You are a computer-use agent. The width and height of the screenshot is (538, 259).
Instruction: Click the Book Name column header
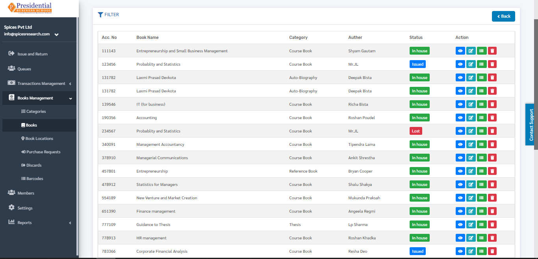click(x=147, y=37)
